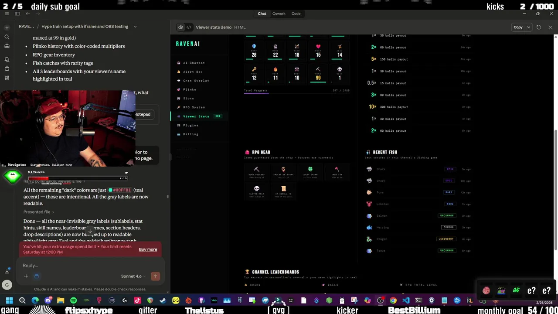Select the pickaxe skill tile showing 99
Screen dimensions: 558x314
click(x=318, y=74)
